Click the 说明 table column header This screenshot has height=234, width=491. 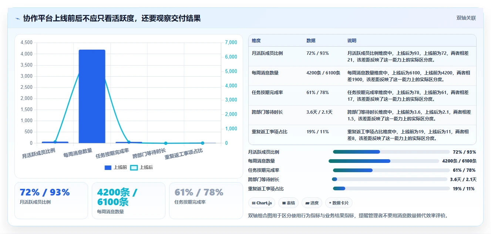tap(352, 41)
